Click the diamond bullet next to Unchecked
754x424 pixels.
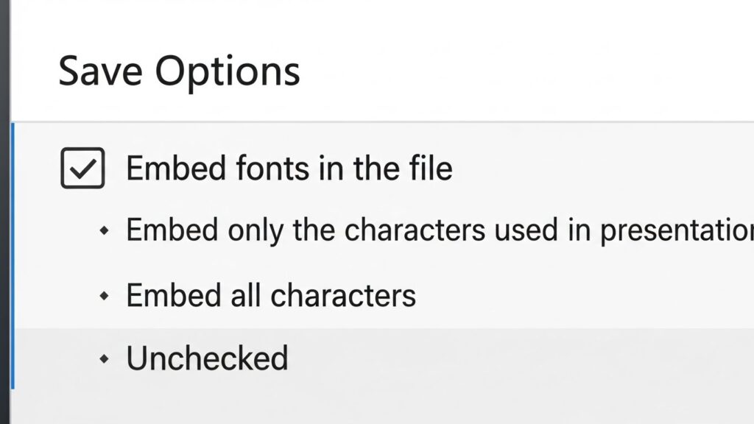coord(104,358)
